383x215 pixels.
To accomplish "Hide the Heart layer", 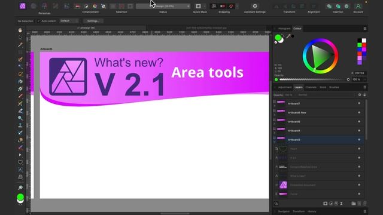I will [359, 149].
